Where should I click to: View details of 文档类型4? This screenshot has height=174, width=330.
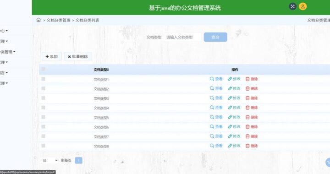[x=216, y=108]
